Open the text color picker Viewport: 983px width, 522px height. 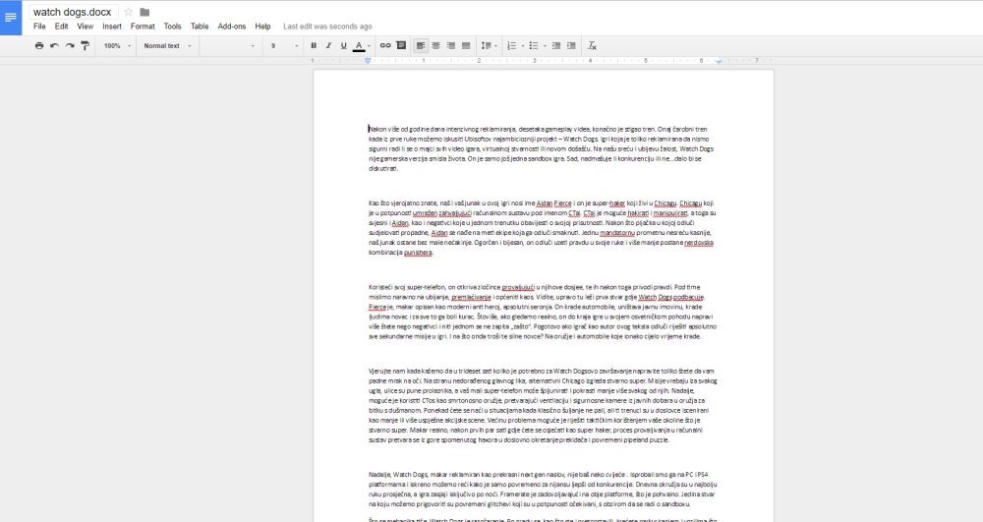[360, 46]
